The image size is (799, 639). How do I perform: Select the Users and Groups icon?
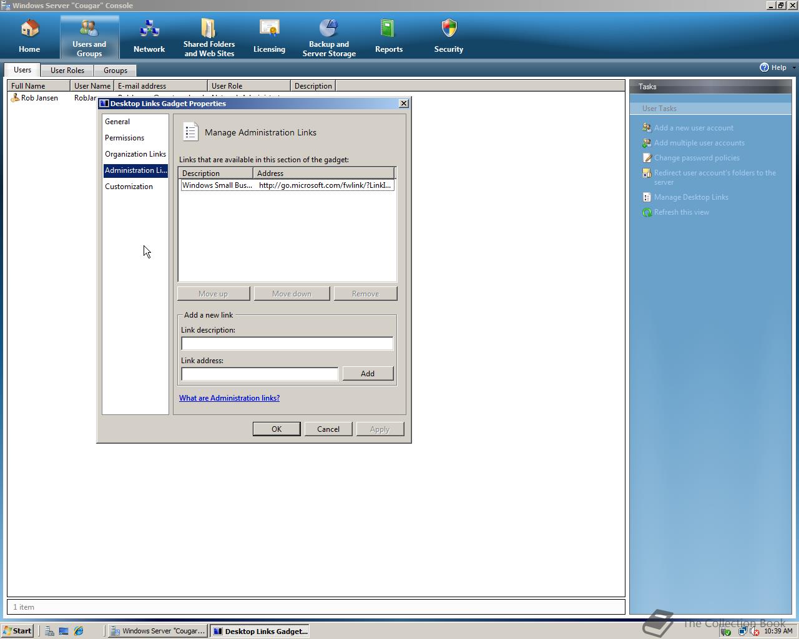pyautogui.click(x=89, y=28)
